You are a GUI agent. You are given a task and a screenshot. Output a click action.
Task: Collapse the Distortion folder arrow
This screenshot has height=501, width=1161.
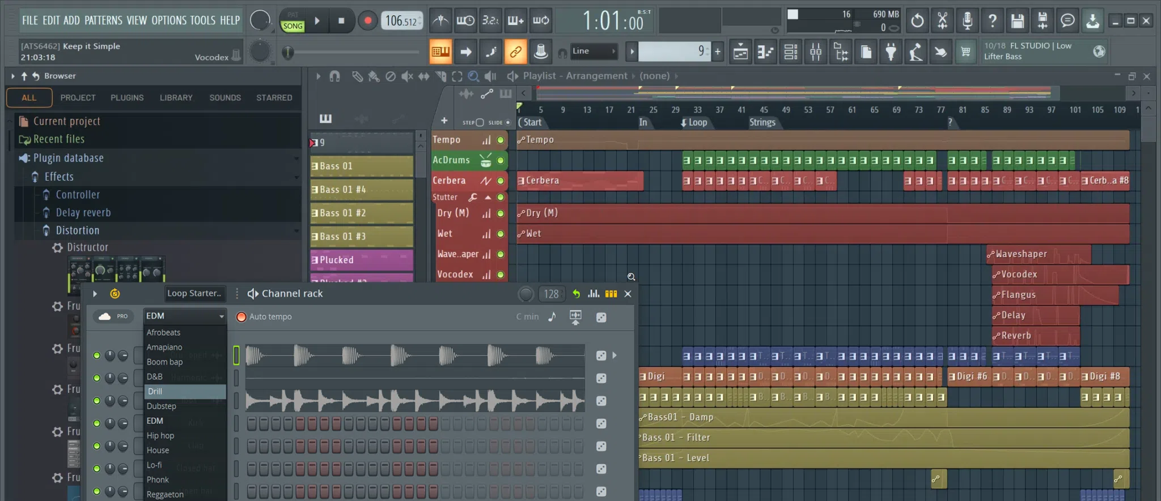coord(296,231)
